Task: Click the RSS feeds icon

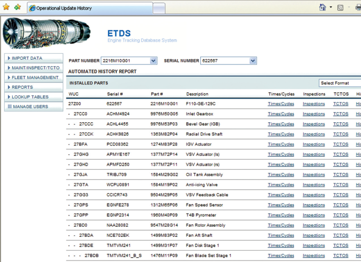Action: pos(340,8)
